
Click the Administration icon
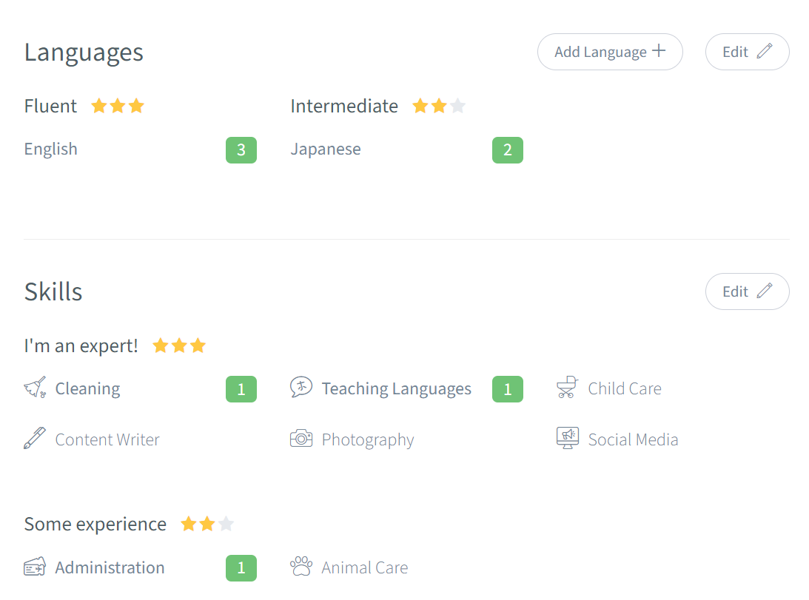(35, 567)
